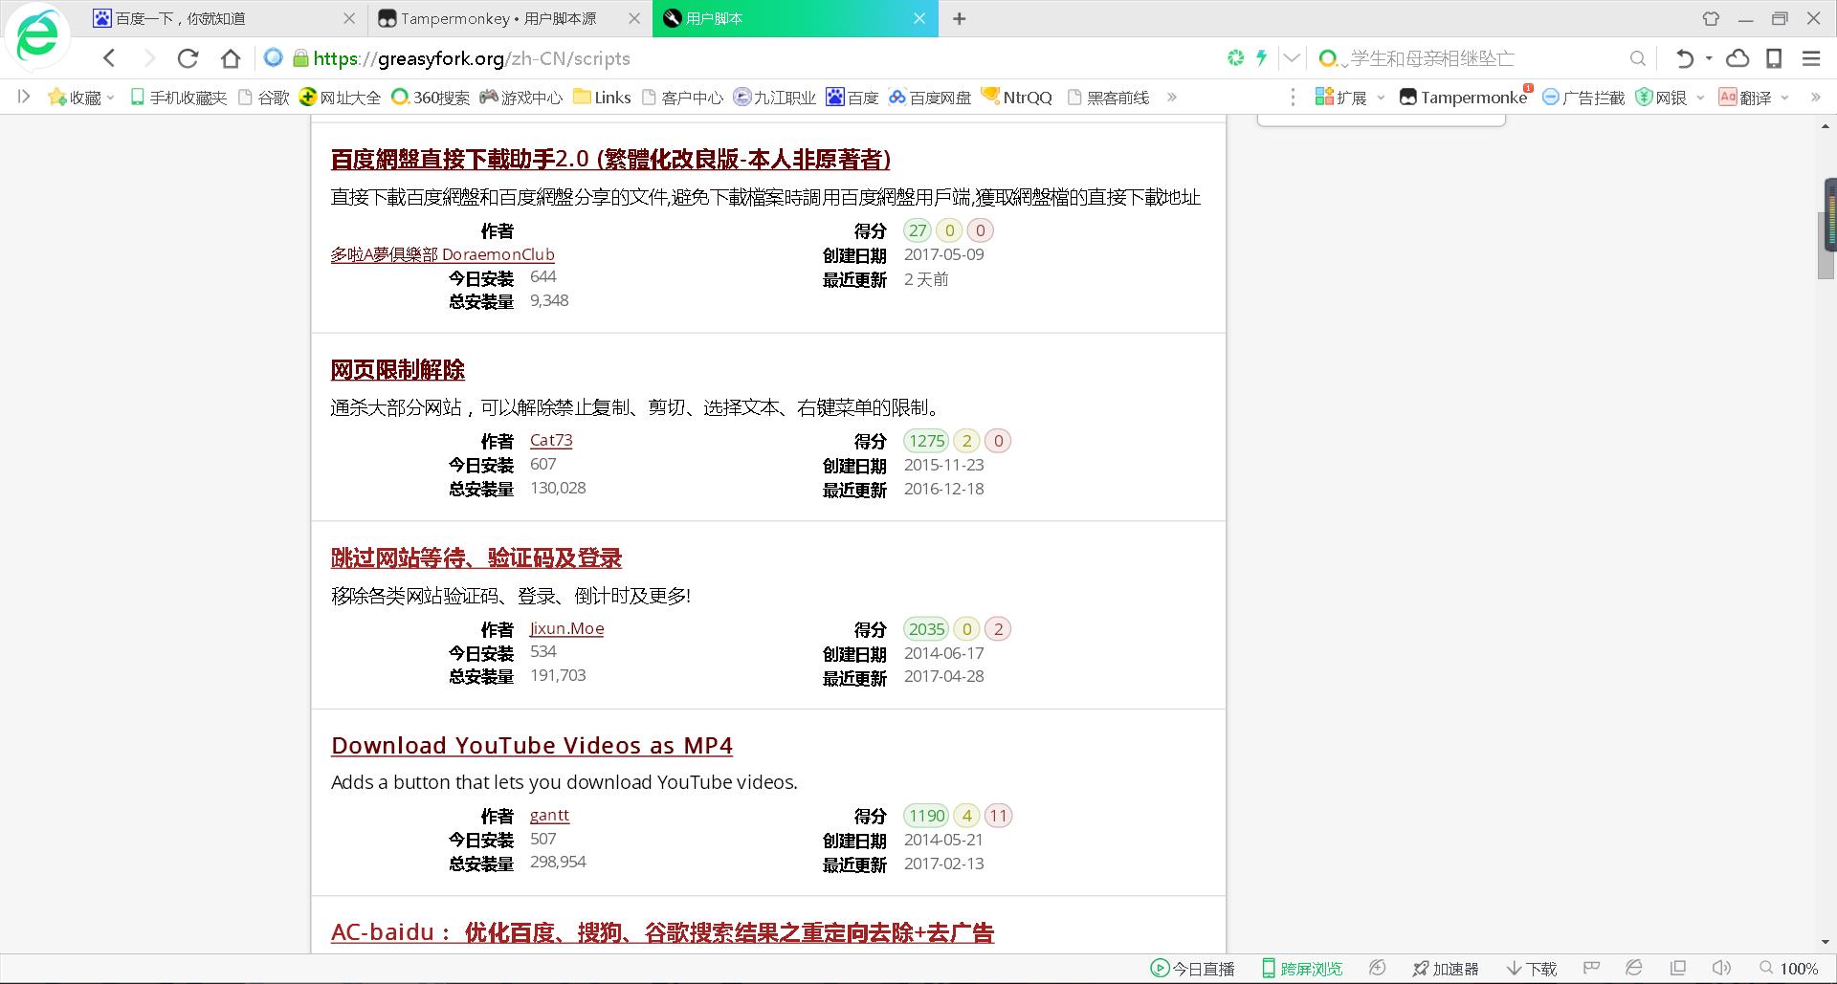The height and width of the screenshot is (984, 1837).
Task: Click the 扩展 extensions manager icon
Action: tap(1325, 97)
